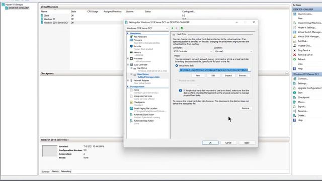Click the Upgrade Configuration action icon

pyautogui.click(x=295, y=88)
